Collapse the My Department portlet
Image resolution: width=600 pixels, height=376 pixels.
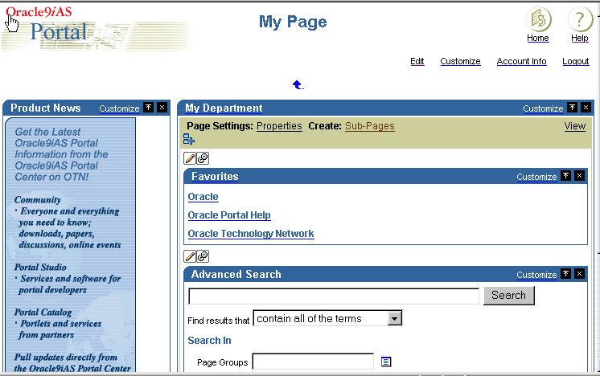pos(572,108)
